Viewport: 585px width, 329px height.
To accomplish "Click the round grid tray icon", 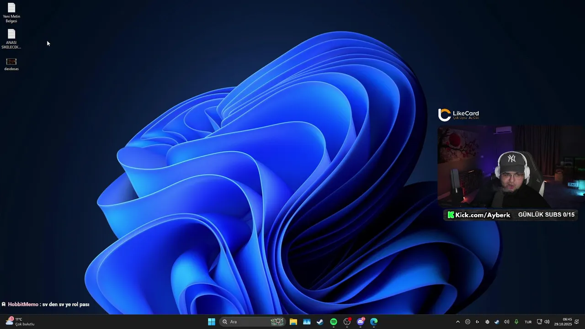I will (x=468, y=322).
